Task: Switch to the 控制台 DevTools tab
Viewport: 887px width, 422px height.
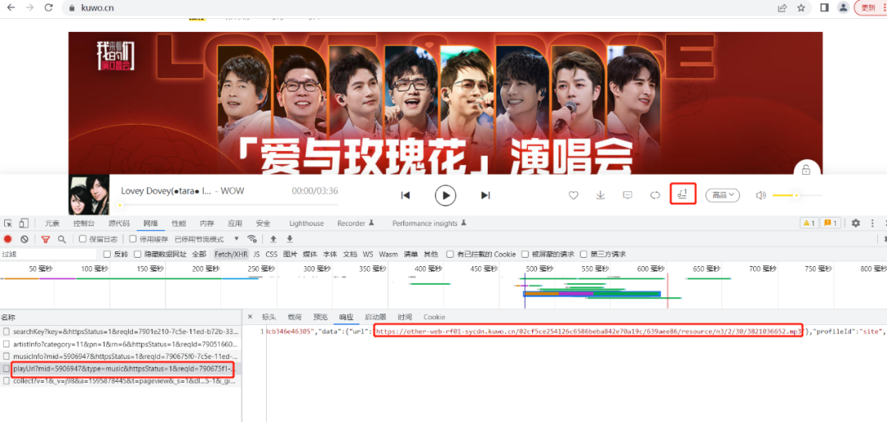Action: pos(85,223)
